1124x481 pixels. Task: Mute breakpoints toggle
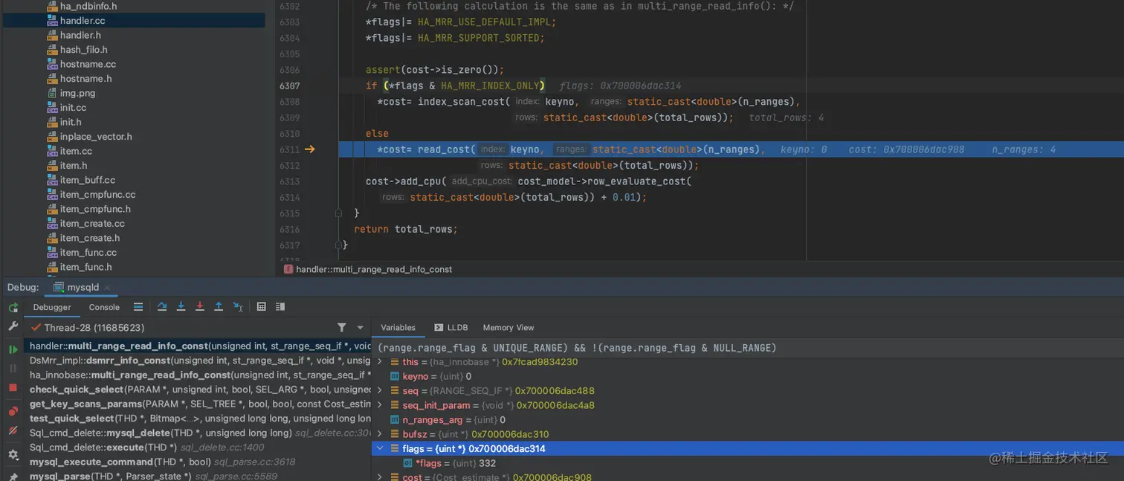[13, 430]
